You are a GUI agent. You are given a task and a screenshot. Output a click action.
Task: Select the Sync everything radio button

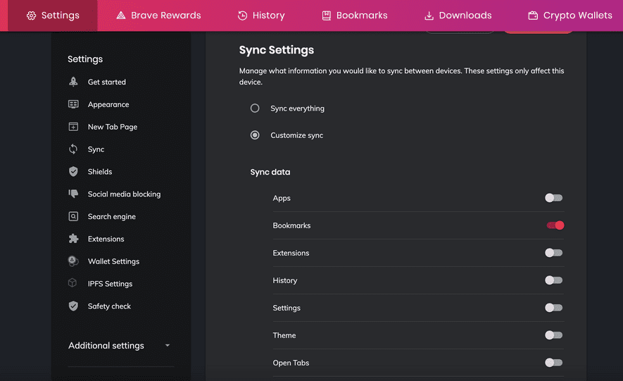(255, 108)
